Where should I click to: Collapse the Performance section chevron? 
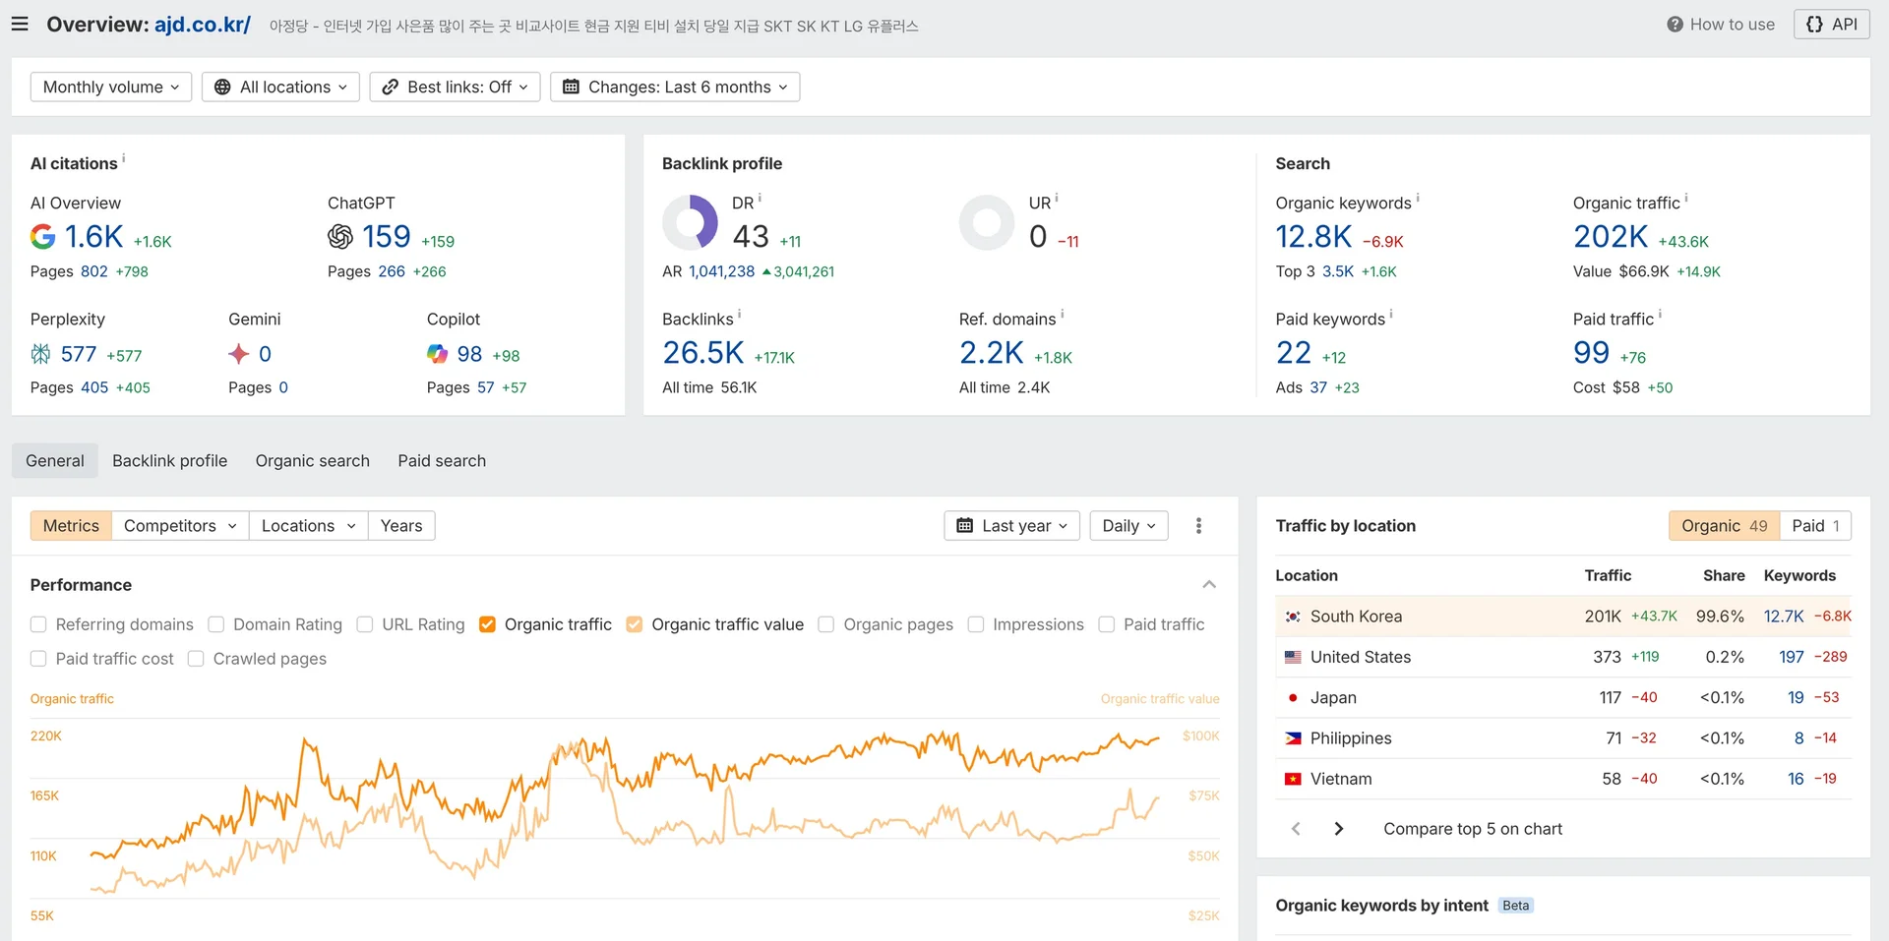[1209, 584]
